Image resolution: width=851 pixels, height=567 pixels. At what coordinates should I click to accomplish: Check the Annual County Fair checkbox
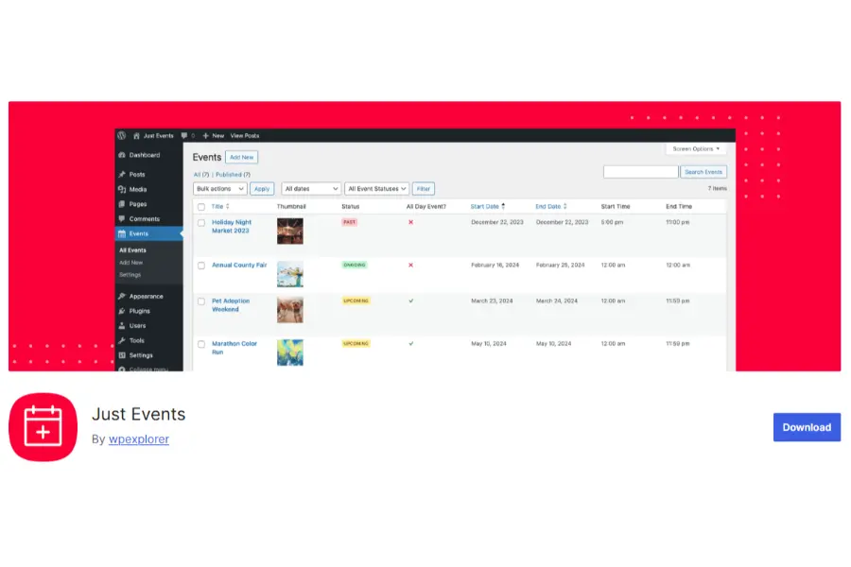tap(201, 266)
